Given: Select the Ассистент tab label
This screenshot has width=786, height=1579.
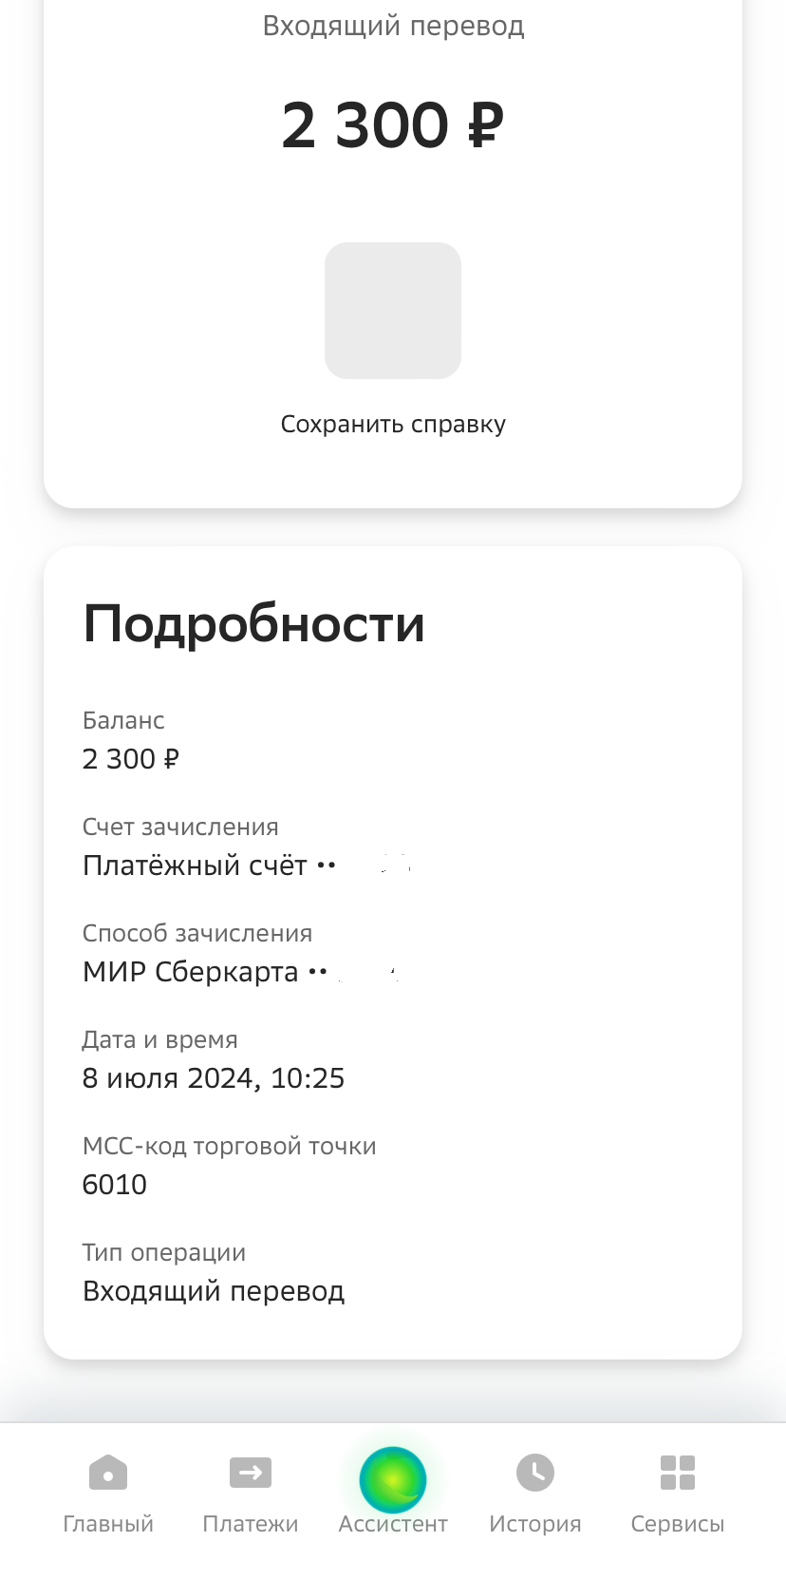Looking at the screenshot, I should [393, 1524].
